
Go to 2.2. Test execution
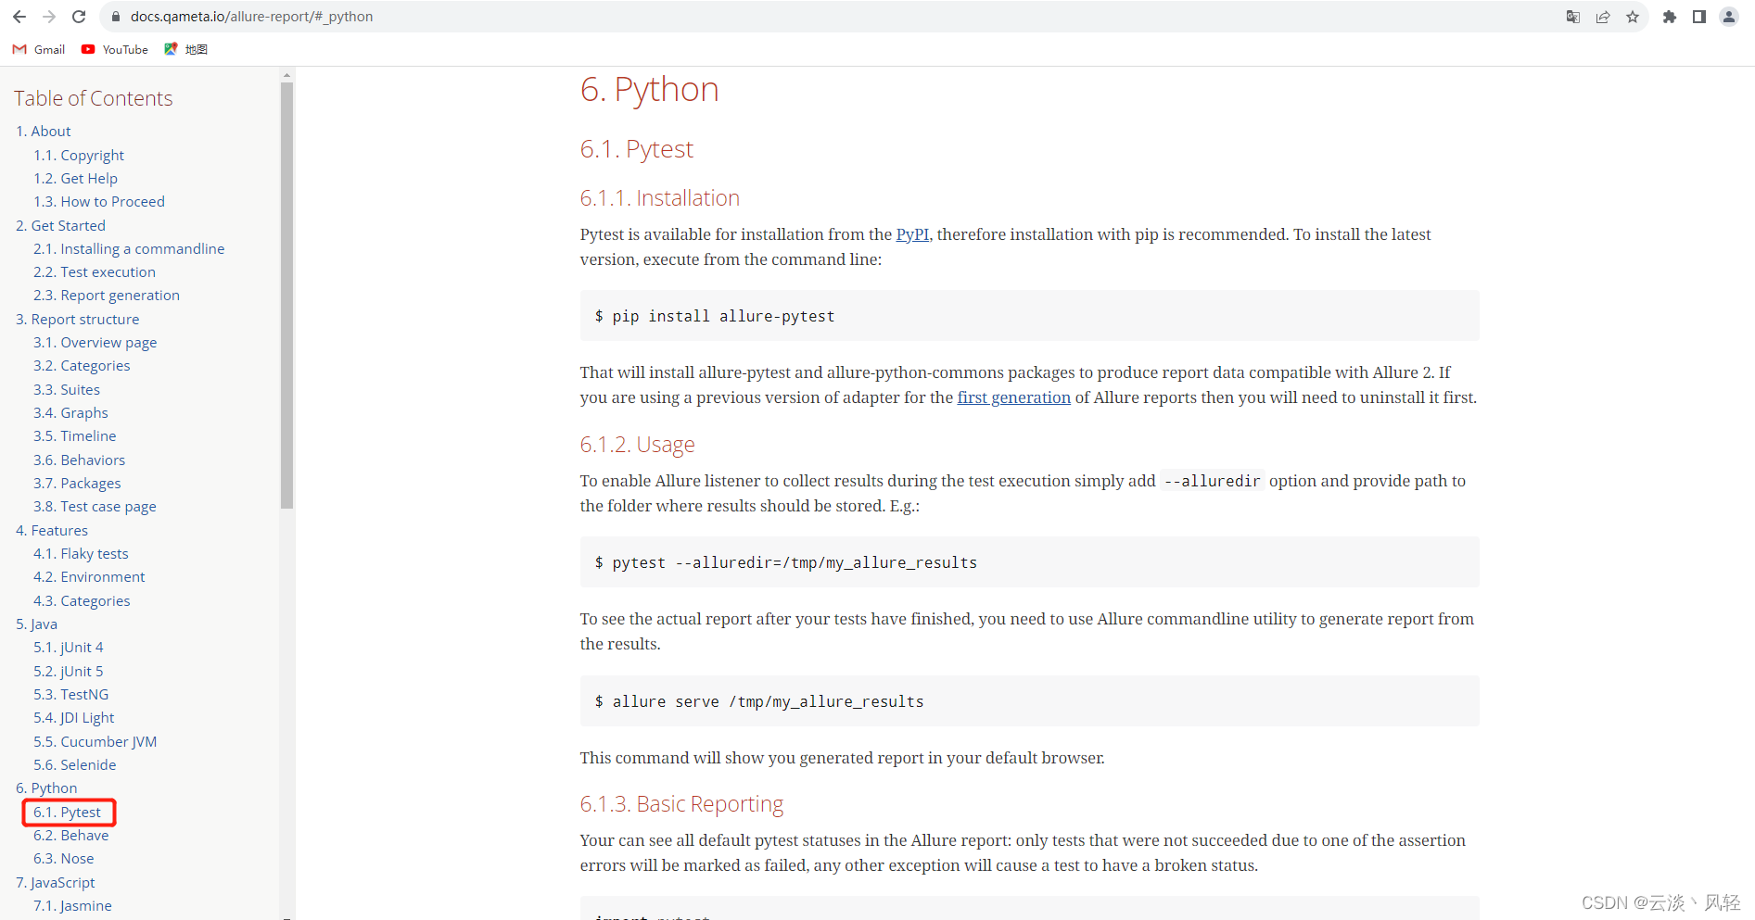coord(95,272)
